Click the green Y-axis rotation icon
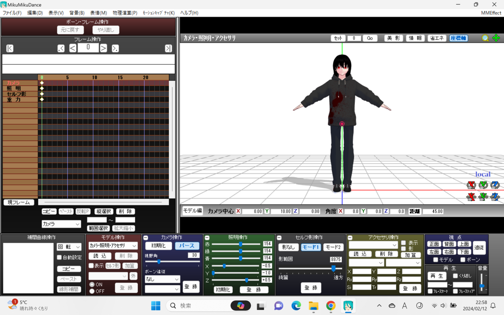The image size is (504, 315). [x=483, y=185]
